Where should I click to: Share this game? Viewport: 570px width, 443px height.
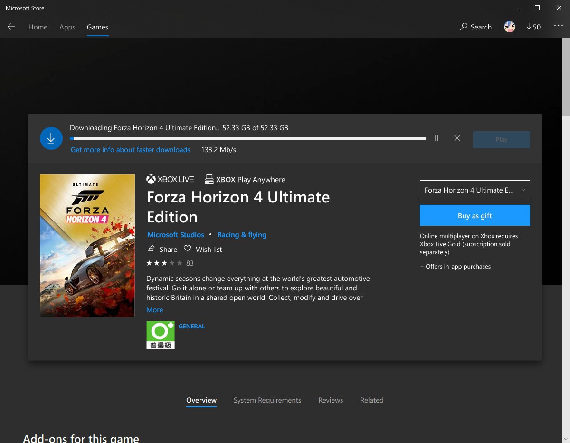(162, 249)
